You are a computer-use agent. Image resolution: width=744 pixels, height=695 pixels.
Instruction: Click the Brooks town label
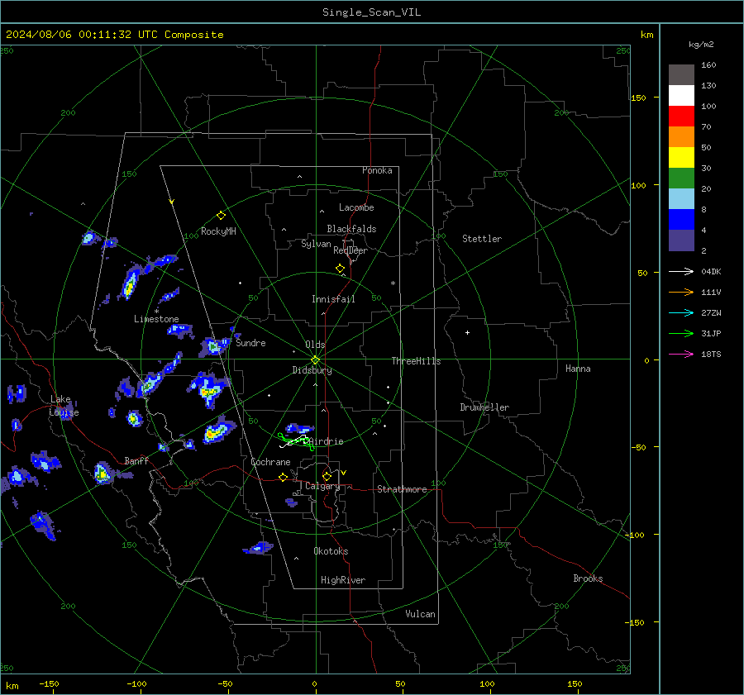(588, 578)
